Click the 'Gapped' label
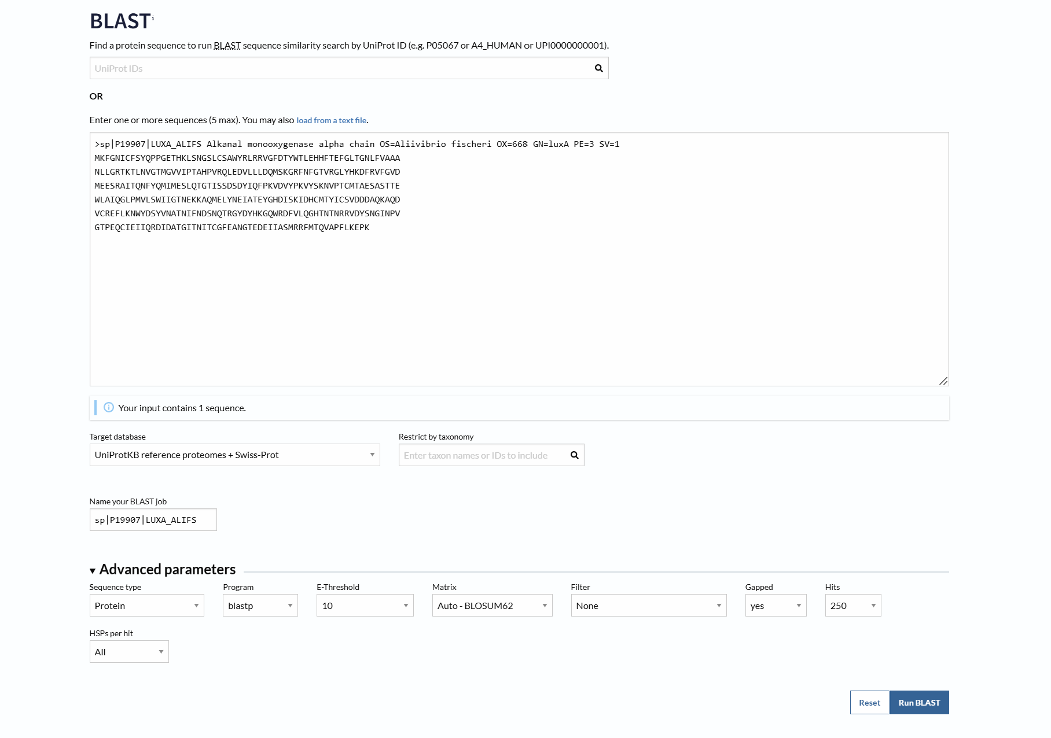Image resolution: width=1051 pixels, height=738 pixels. coord(759,587)
